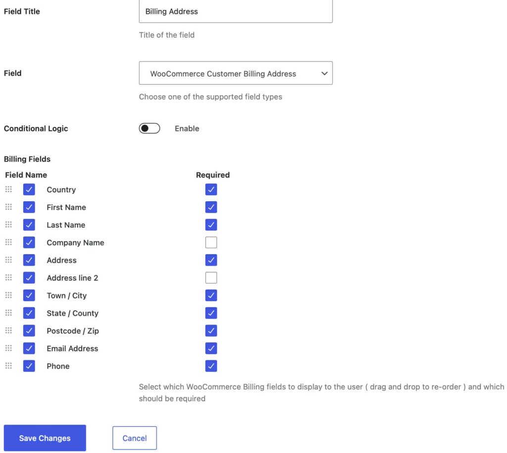Click the Enable label next to toggle
Screen dimensions: 507x453
click(187, 128)
